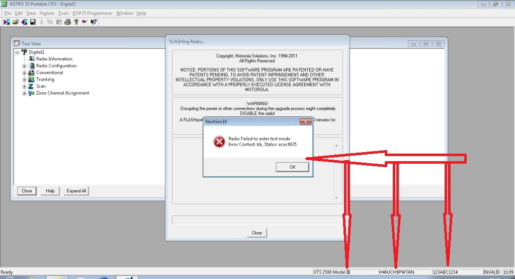Click the 'INVALID' status bar entry

[x=491, y=272]
